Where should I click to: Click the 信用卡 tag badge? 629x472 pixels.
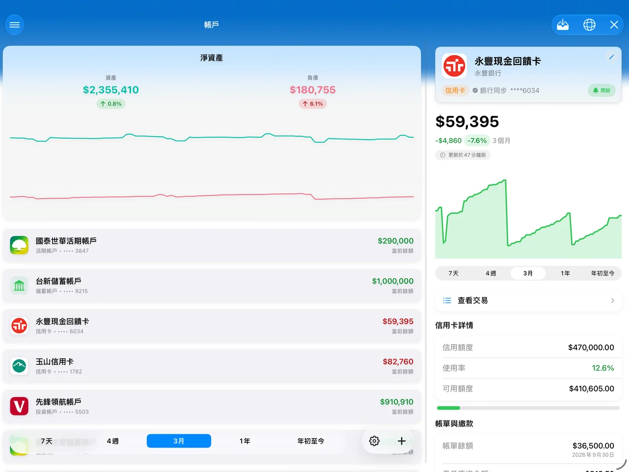pyautogui.click(x=455, y=90)
